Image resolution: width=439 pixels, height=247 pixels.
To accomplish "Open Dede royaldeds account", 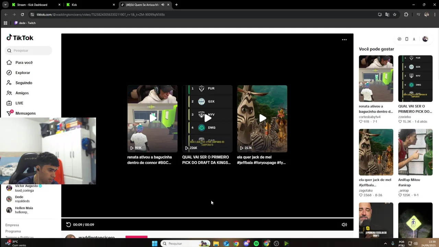I will [18, 199].
